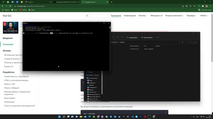Click the Adobe Stock ad thumbnail
This screenshot has width=213, height=119.
click(x=11, y=28)
